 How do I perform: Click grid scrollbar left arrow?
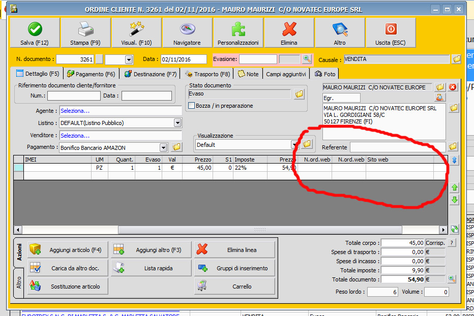point(18,230)
